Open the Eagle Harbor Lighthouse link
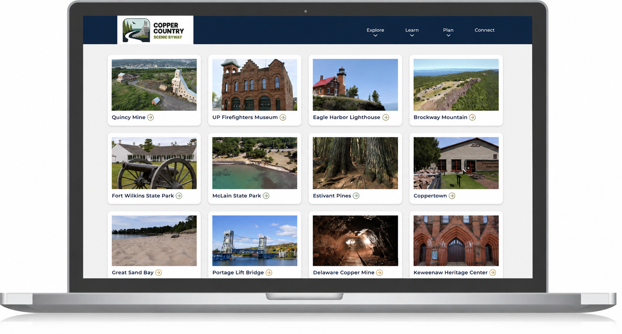622x334 pixels. tap(346, 117)
